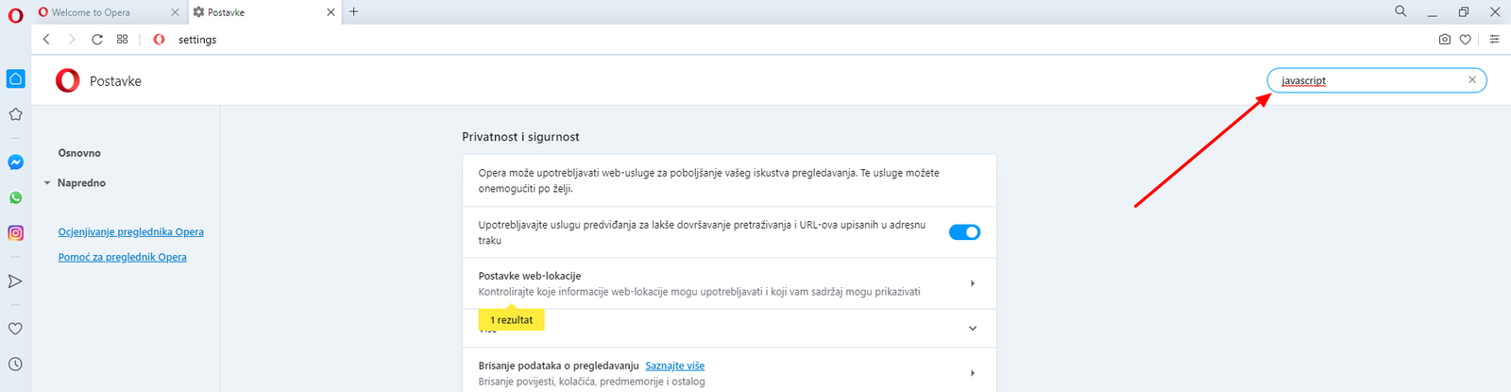Open Instagram in the sidebar

tap(15, 233)
